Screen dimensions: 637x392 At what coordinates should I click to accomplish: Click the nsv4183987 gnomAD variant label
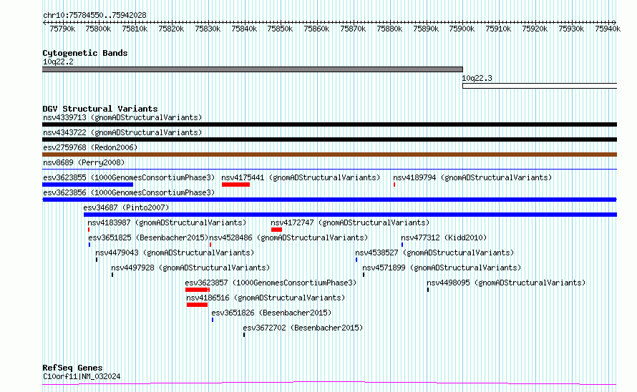[x=167, y=223]
